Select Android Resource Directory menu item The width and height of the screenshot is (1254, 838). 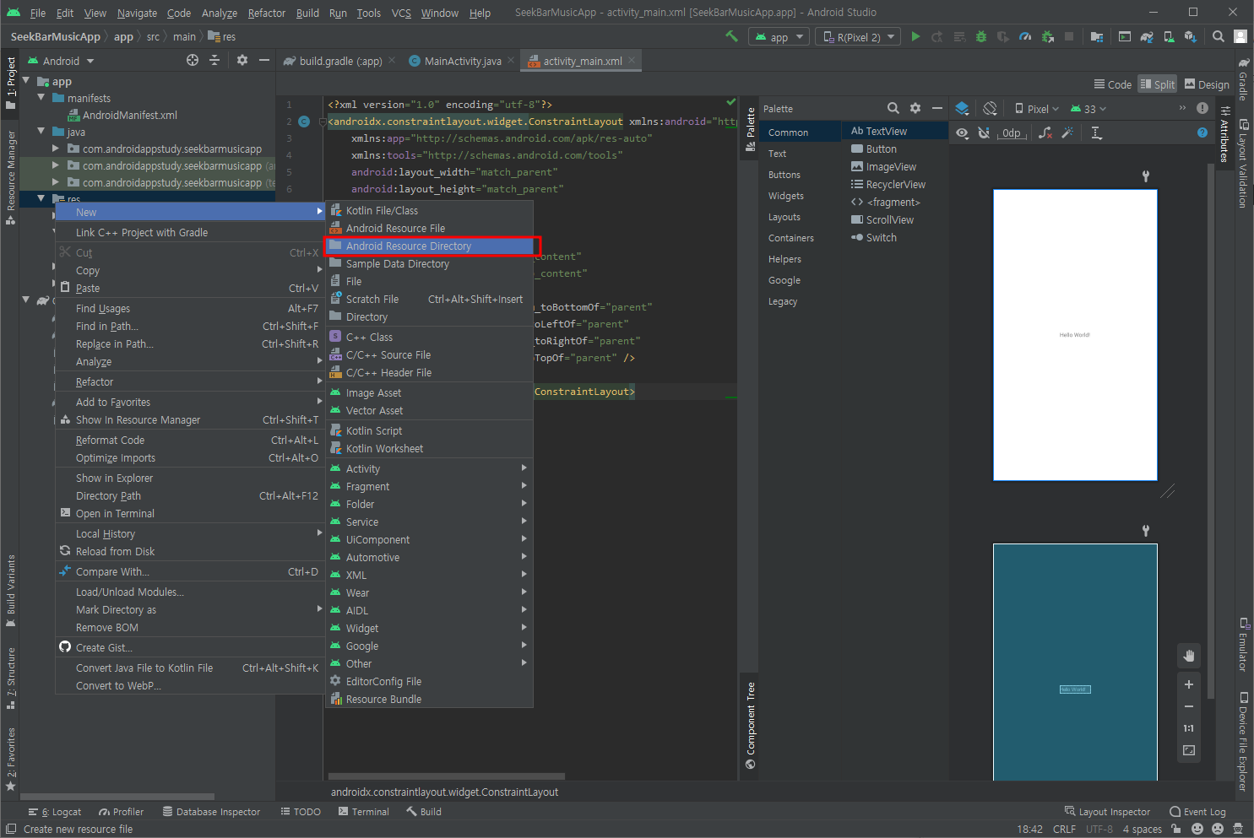(429, 246)
